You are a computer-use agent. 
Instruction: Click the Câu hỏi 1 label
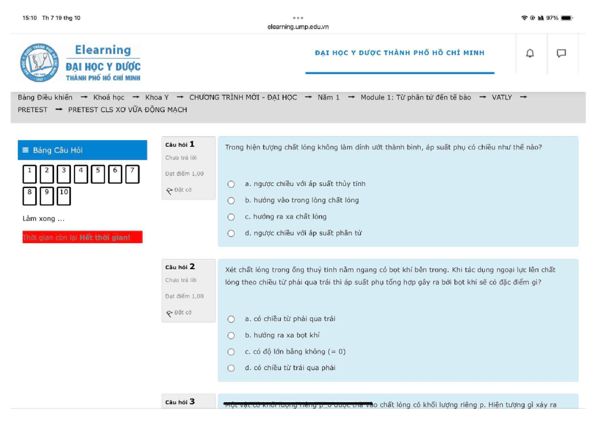[180, 144]
